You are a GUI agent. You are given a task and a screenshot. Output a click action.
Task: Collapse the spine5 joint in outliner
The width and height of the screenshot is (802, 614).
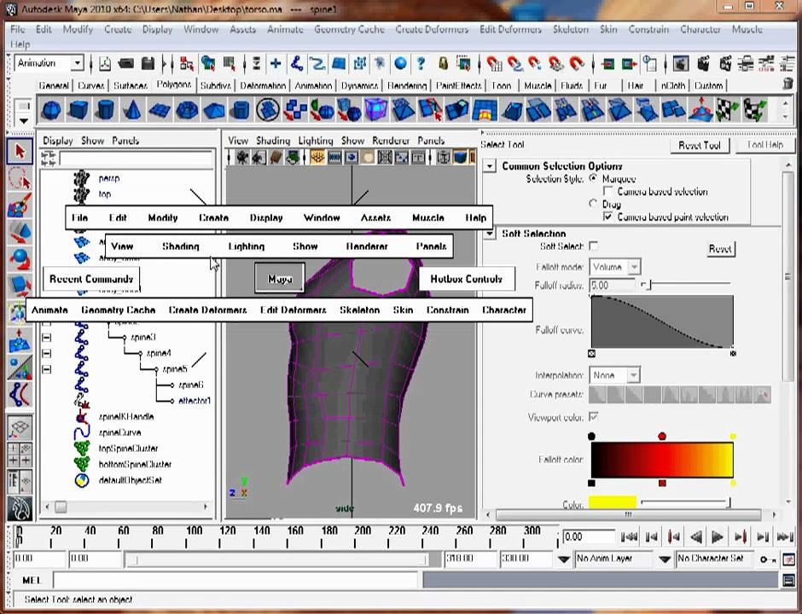(47, 368)
